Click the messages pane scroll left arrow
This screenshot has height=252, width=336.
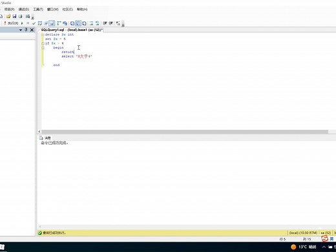point(39,226)
